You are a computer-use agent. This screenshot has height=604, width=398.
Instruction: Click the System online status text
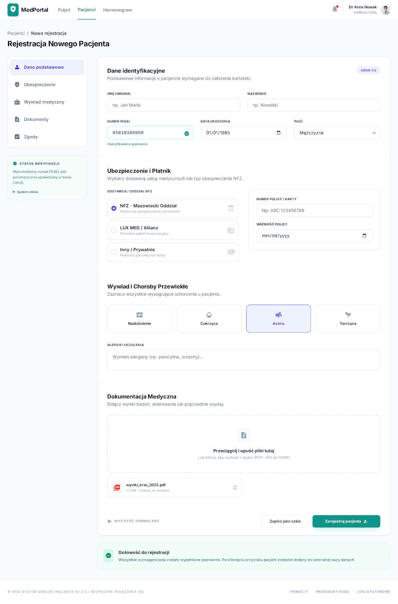click(x=28, y=192)
